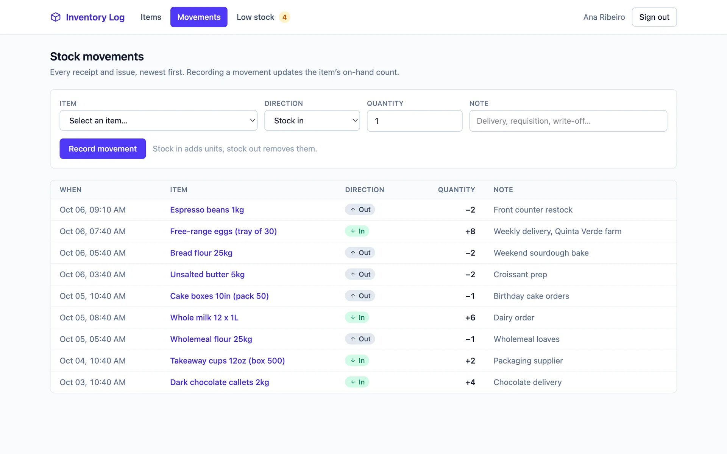Open Espresso beans 1kg item link
This screenshot has width=727, height=454.
point(207,210)
